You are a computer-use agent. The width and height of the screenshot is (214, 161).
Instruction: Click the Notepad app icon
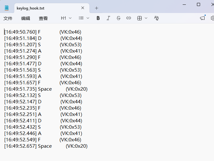(x=7, y=8)
